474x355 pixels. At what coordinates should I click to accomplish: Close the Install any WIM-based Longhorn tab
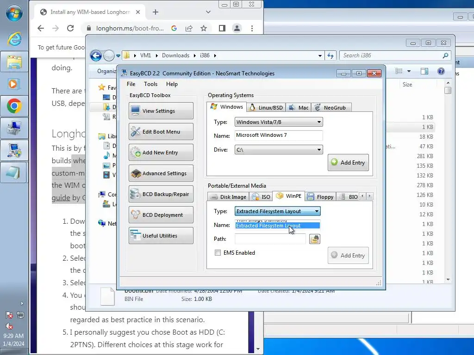click(138, 12)
